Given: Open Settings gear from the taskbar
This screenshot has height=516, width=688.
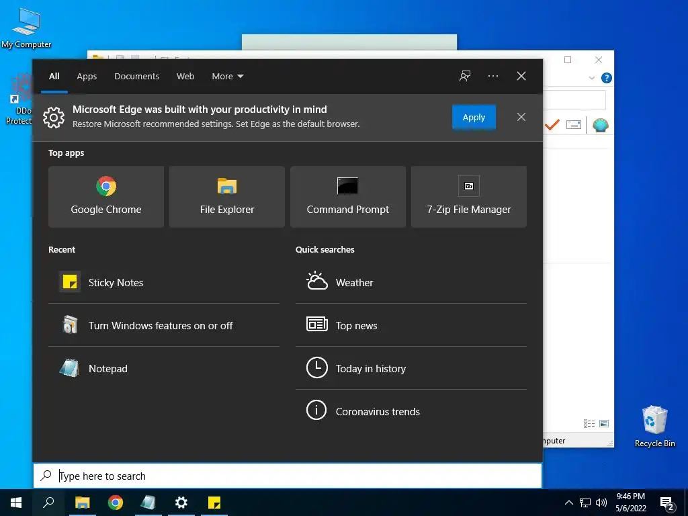Looking at the screenshot, I should coord(181,503).
